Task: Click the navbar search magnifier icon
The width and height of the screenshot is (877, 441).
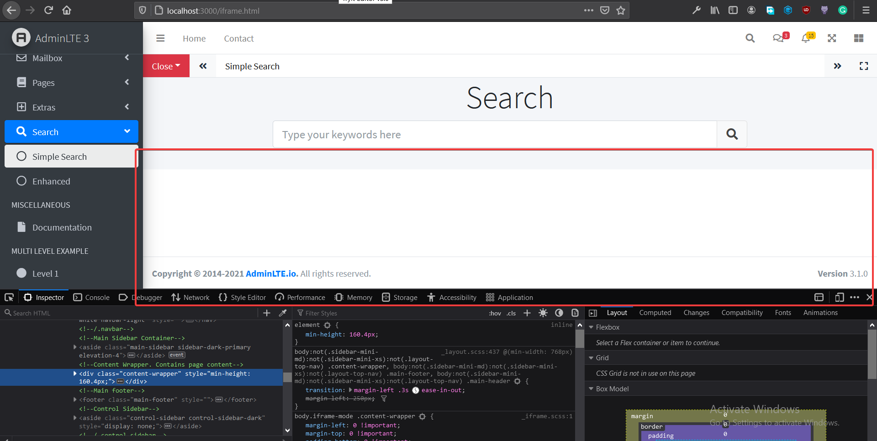Action: [x=750, y=38]
